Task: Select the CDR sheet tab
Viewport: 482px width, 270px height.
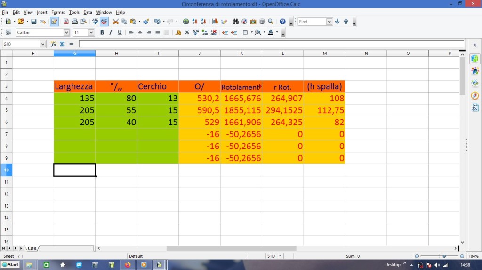Action: 32,248
